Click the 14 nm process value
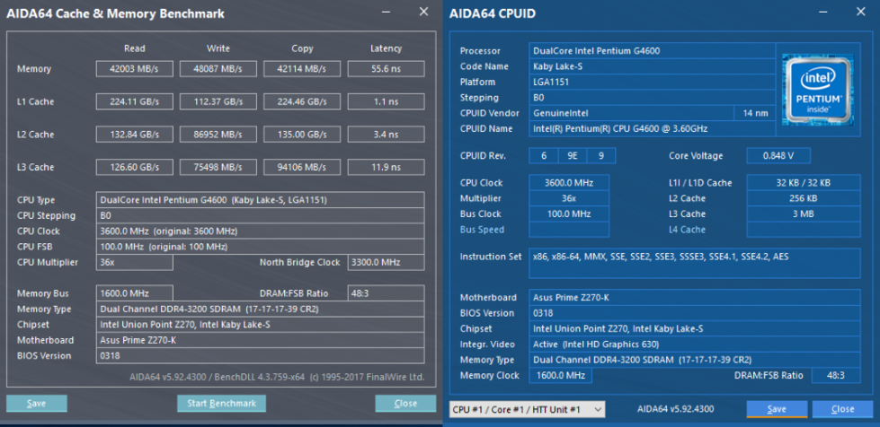 [x=755, y=113]
